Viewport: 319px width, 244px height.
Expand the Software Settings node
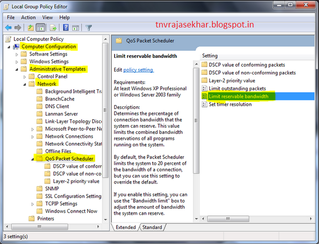[x=17, y=54]
